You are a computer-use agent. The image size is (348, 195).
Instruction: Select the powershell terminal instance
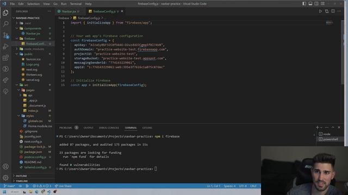coord(328,139)
